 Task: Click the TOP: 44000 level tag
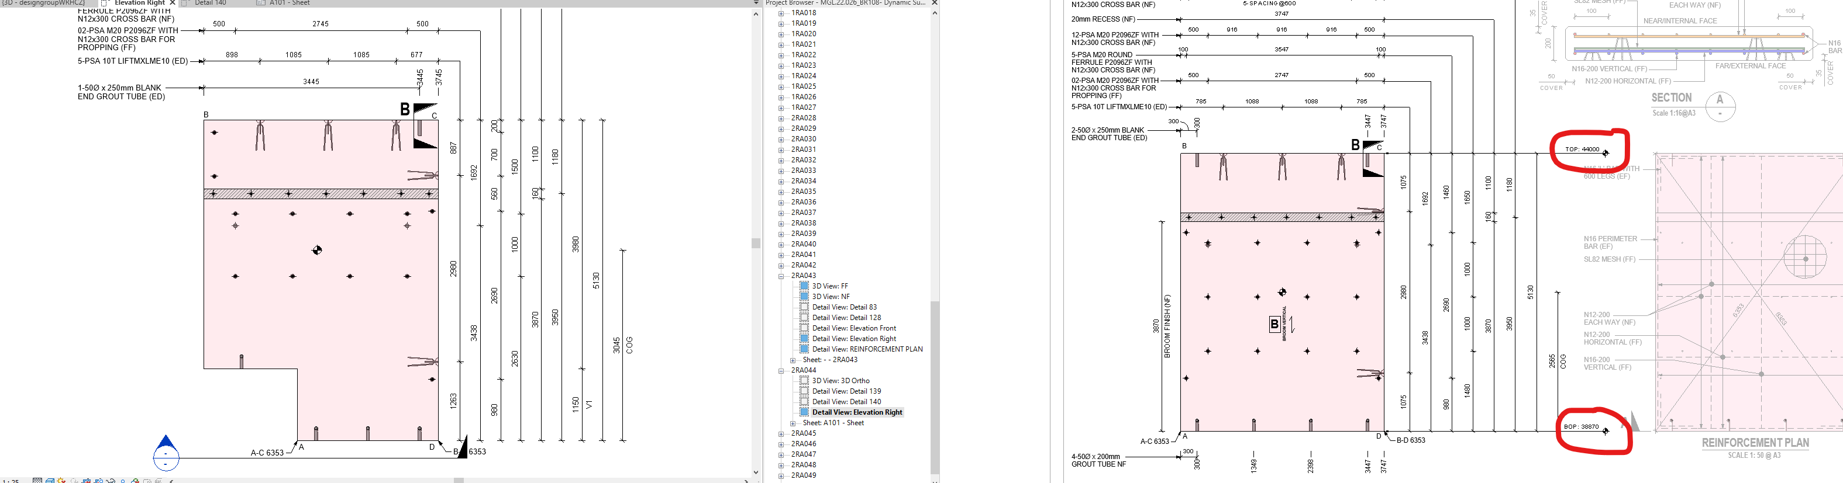1584,150
